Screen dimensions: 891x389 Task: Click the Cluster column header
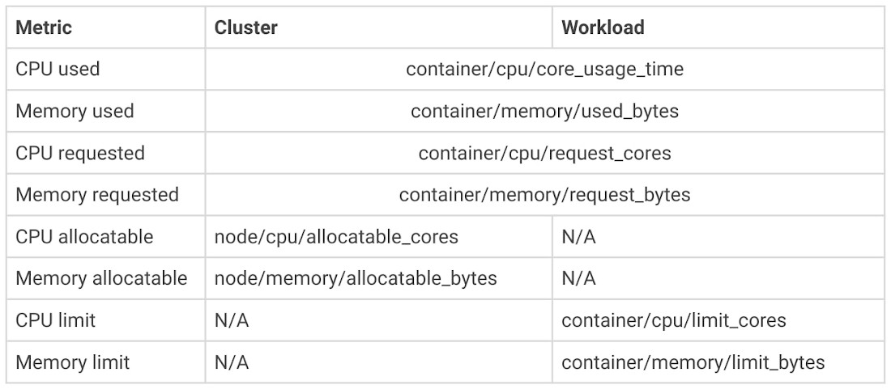[245, 27]
